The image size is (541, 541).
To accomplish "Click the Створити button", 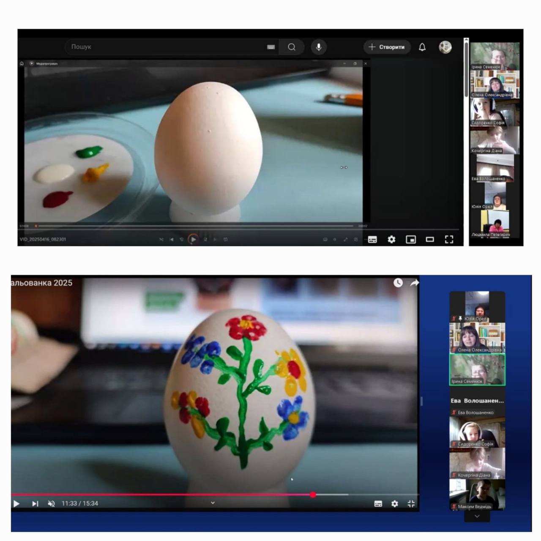I will [x=387, y=47].
